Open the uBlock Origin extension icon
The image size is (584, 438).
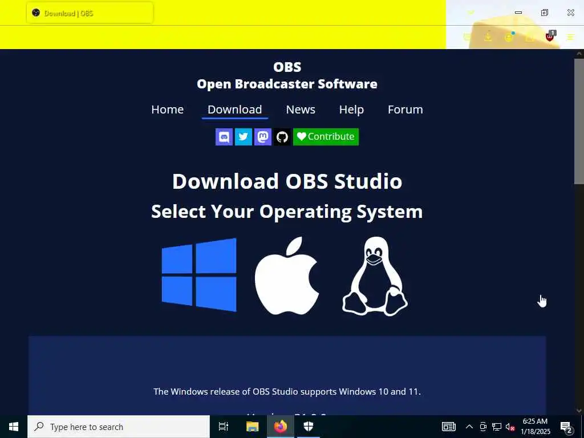(x=550, y=36)
